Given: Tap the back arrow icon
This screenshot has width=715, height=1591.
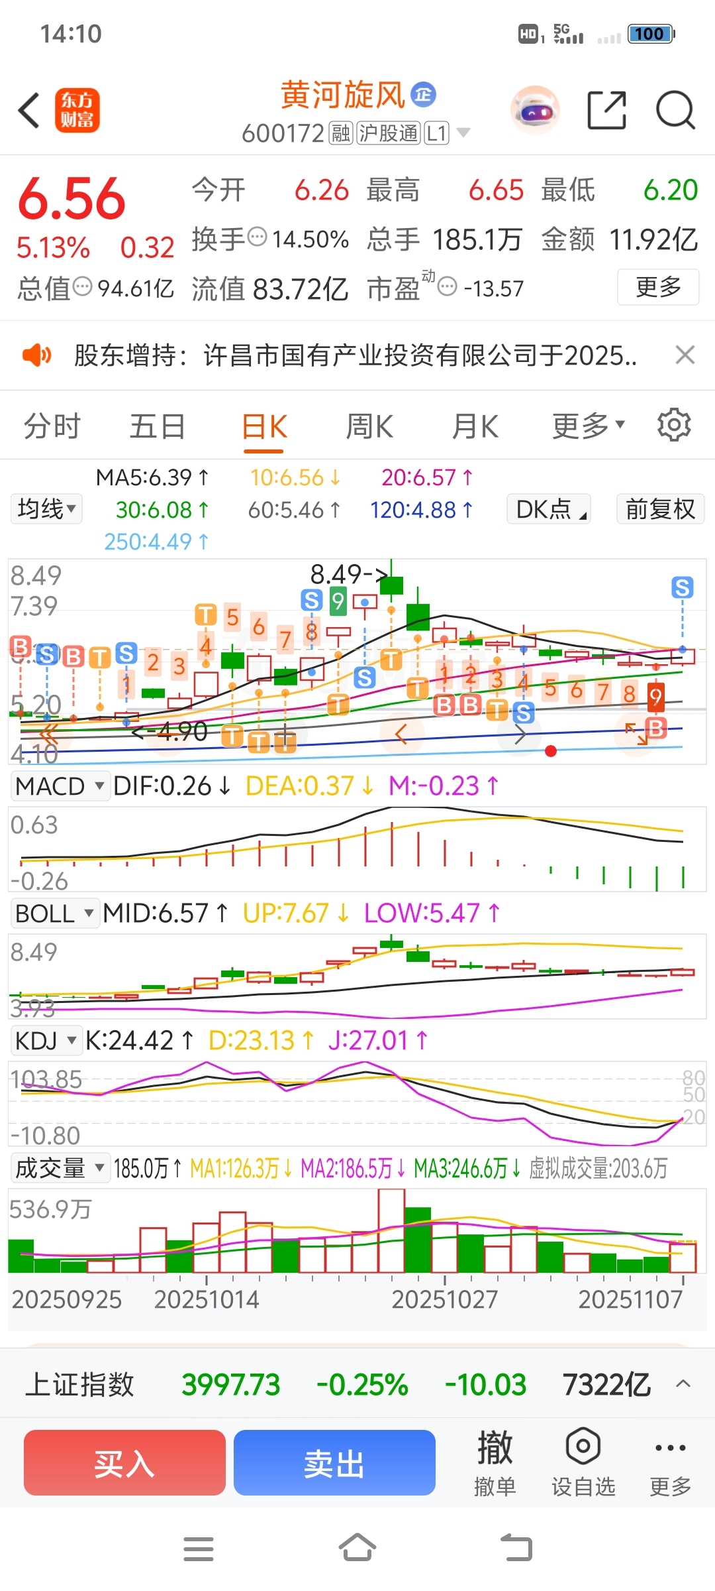Looking at the screenshot, I should 29,110.
